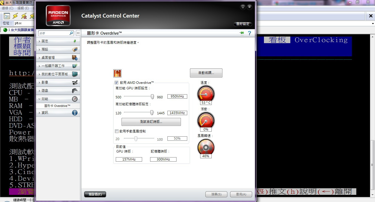
Task: Click the 300MHz current memory clock value
Action: pyautogui.click(x=163, y=159)
